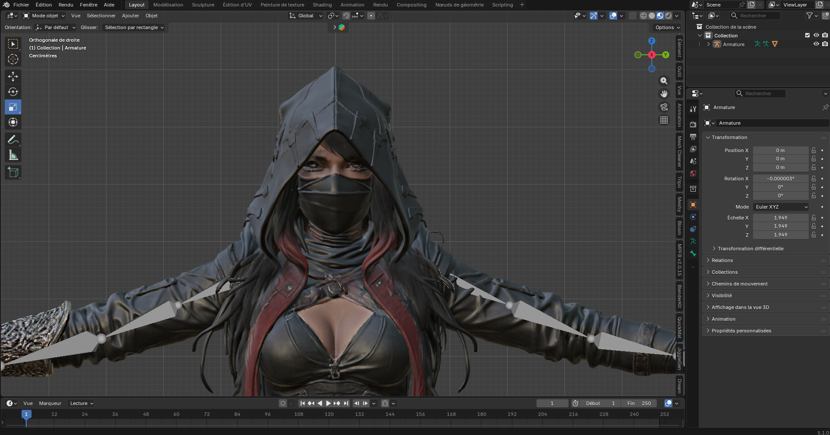This screenshot has width=830, height=435.
Task: Open Euler XYZ rotation mode dropdown
Action: [x=781, y=207]
